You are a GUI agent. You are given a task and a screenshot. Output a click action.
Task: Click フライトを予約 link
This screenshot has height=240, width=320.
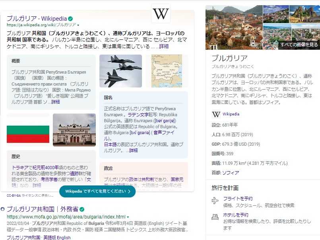click(238, 199)
